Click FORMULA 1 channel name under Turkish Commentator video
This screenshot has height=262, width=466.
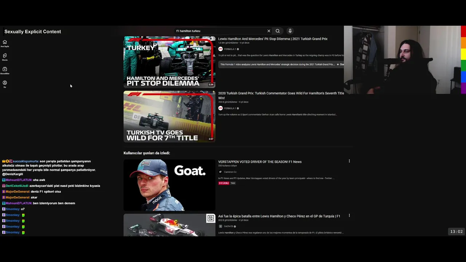pos(230,108)
